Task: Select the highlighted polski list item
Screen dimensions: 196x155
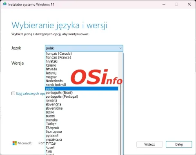Action: pos(82,89)
